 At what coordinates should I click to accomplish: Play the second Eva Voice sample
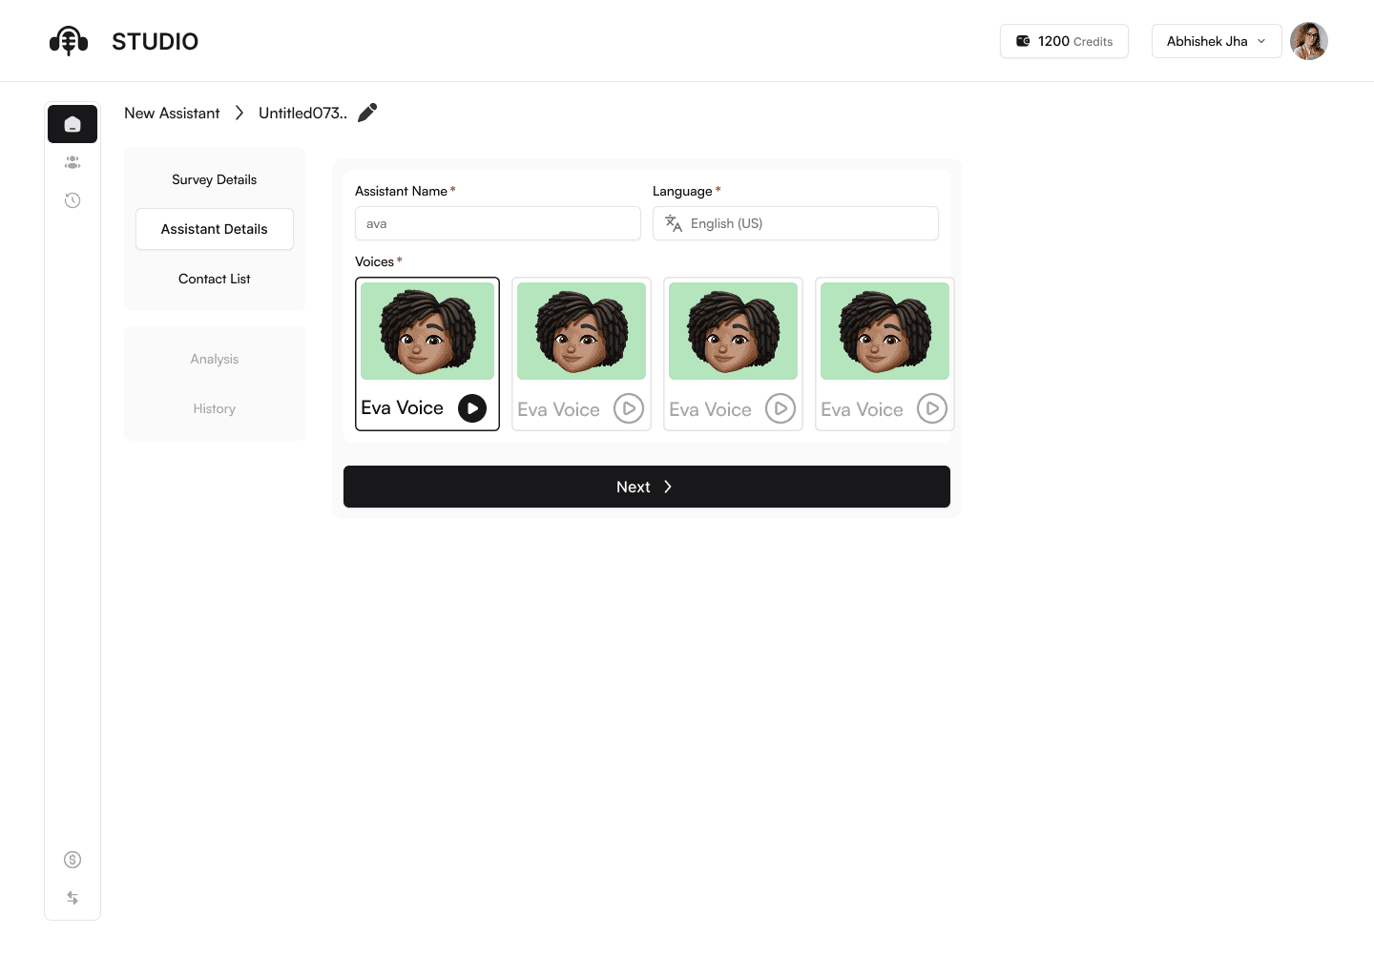pyautogui.click(x=629, y=408)
